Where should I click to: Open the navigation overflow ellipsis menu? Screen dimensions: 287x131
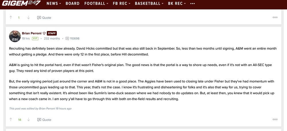coord(193,4)
